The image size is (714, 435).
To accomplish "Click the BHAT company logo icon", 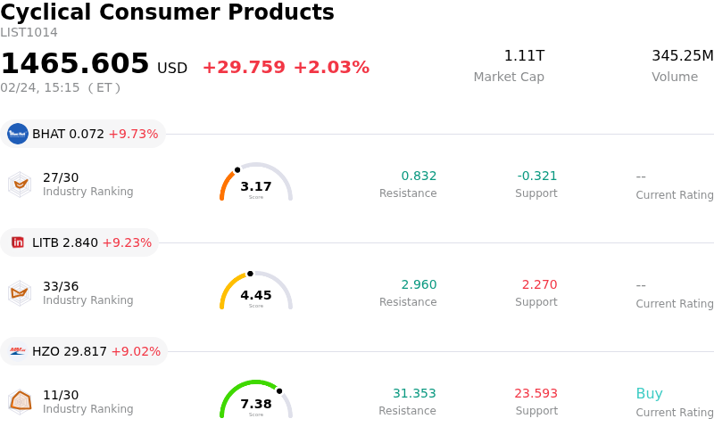I will [x=18, y=134].
